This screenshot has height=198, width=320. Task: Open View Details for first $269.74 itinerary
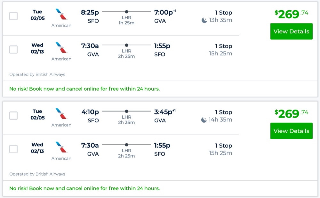pos(291,31)
